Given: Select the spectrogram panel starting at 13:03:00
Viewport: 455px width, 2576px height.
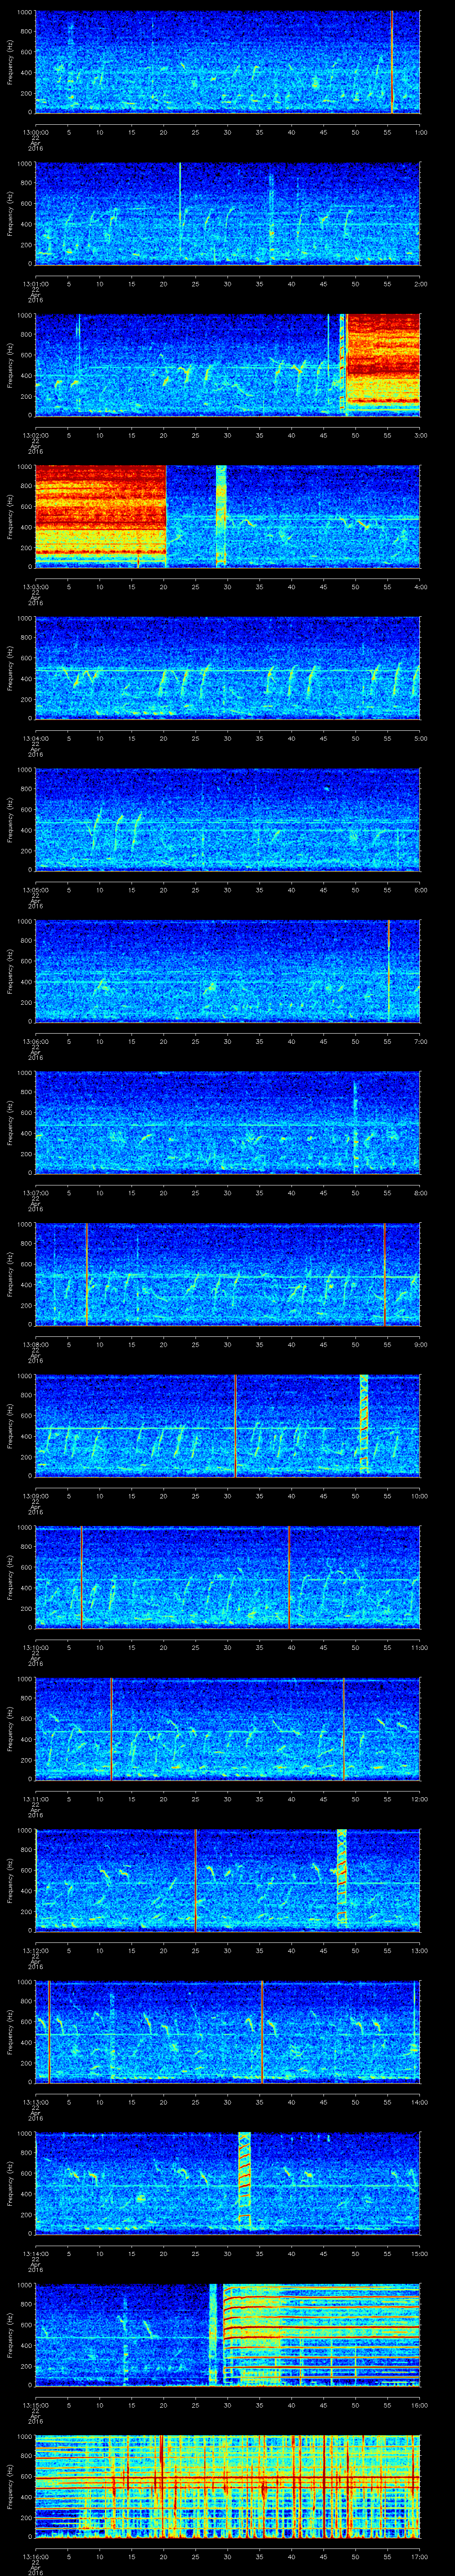Looking at the screenshot, I should click(228, 517).
